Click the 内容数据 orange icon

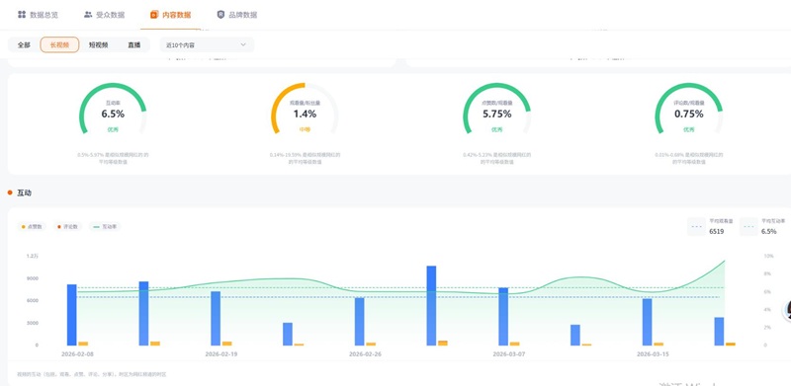pyautogui.click(x=154, y=15)
